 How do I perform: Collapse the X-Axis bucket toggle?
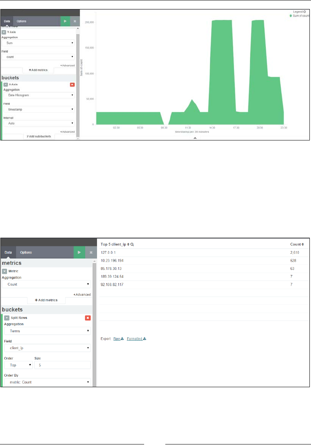tap(5, 85)
